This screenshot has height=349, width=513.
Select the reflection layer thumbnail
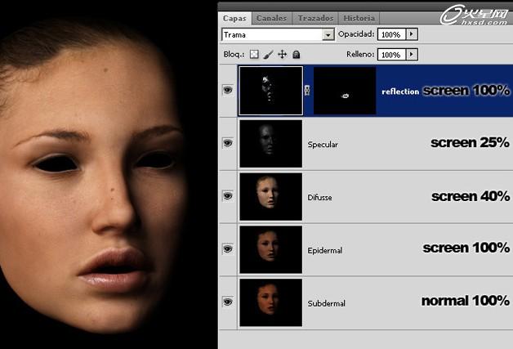[x=271, y=91]
